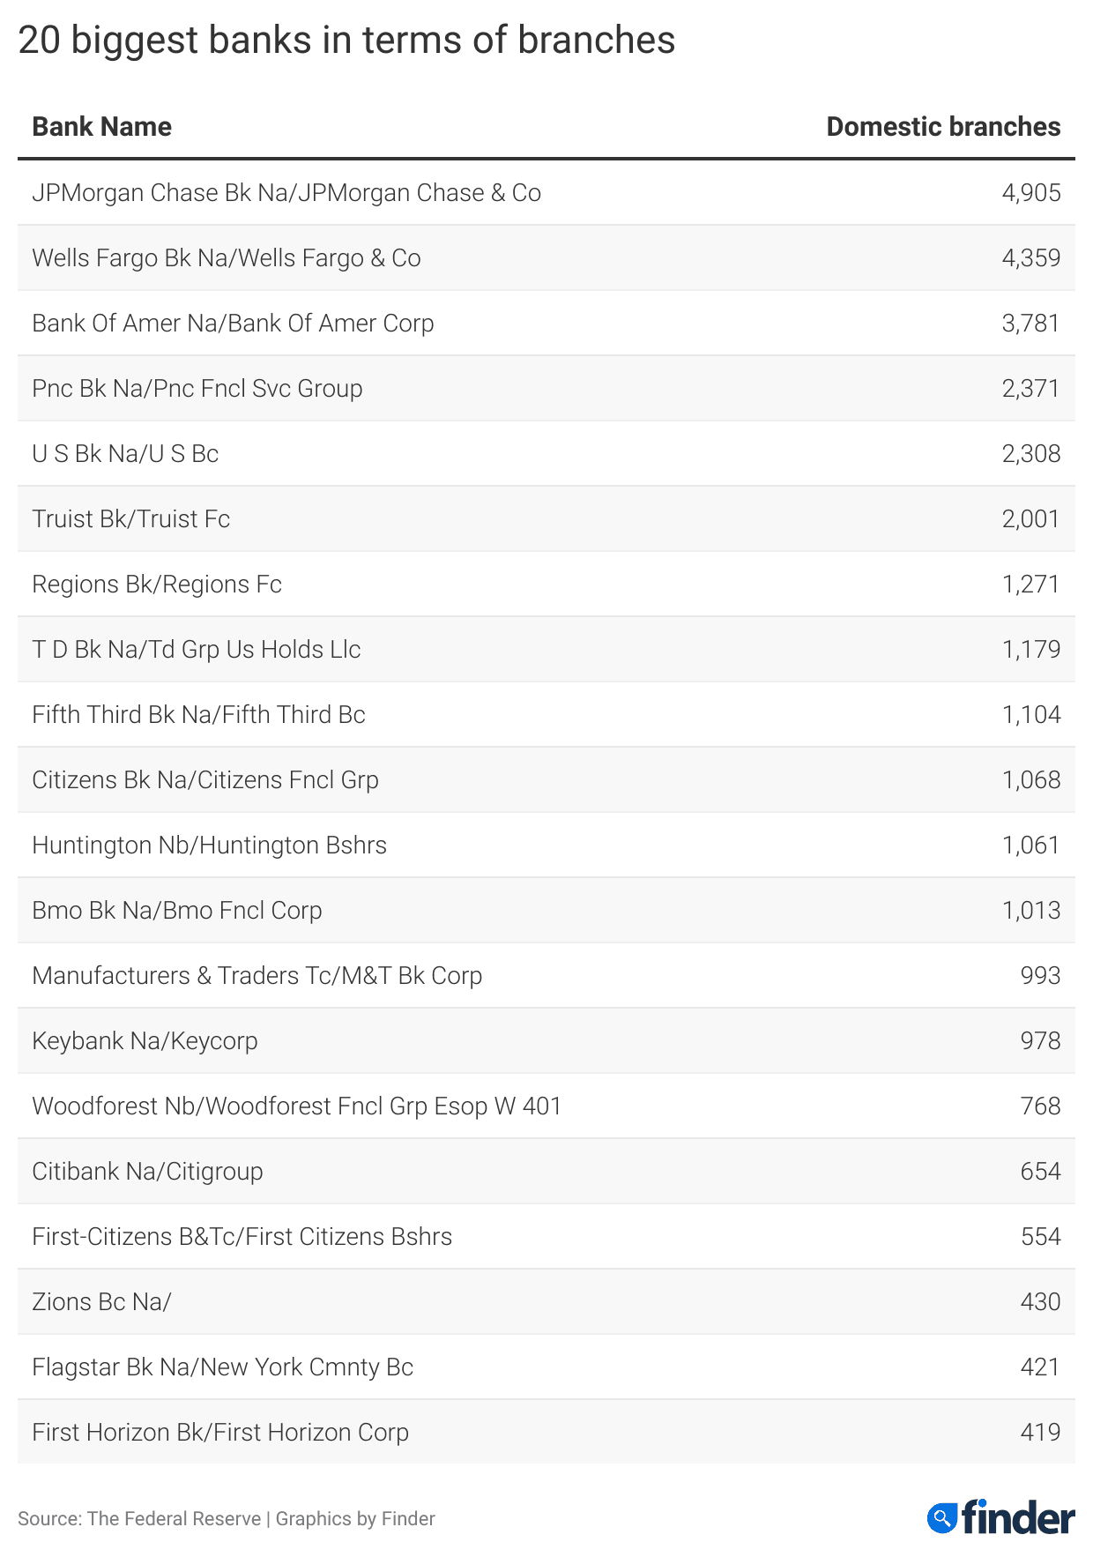
Task: Click the finder wordmark text
Action: click(x=1018, y=1517)
